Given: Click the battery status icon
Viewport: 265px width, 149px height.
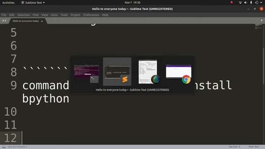Looking at the screenshot, I should click(257, 2).
